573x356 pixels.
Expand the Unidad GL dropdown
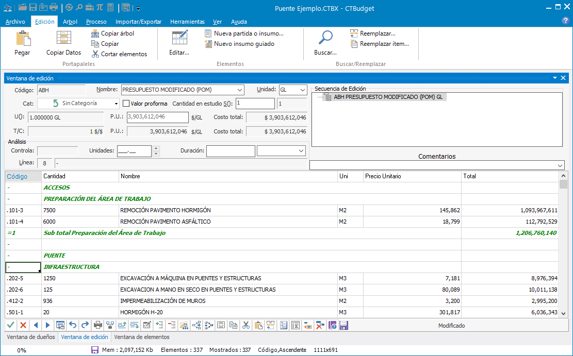point(302,90)
